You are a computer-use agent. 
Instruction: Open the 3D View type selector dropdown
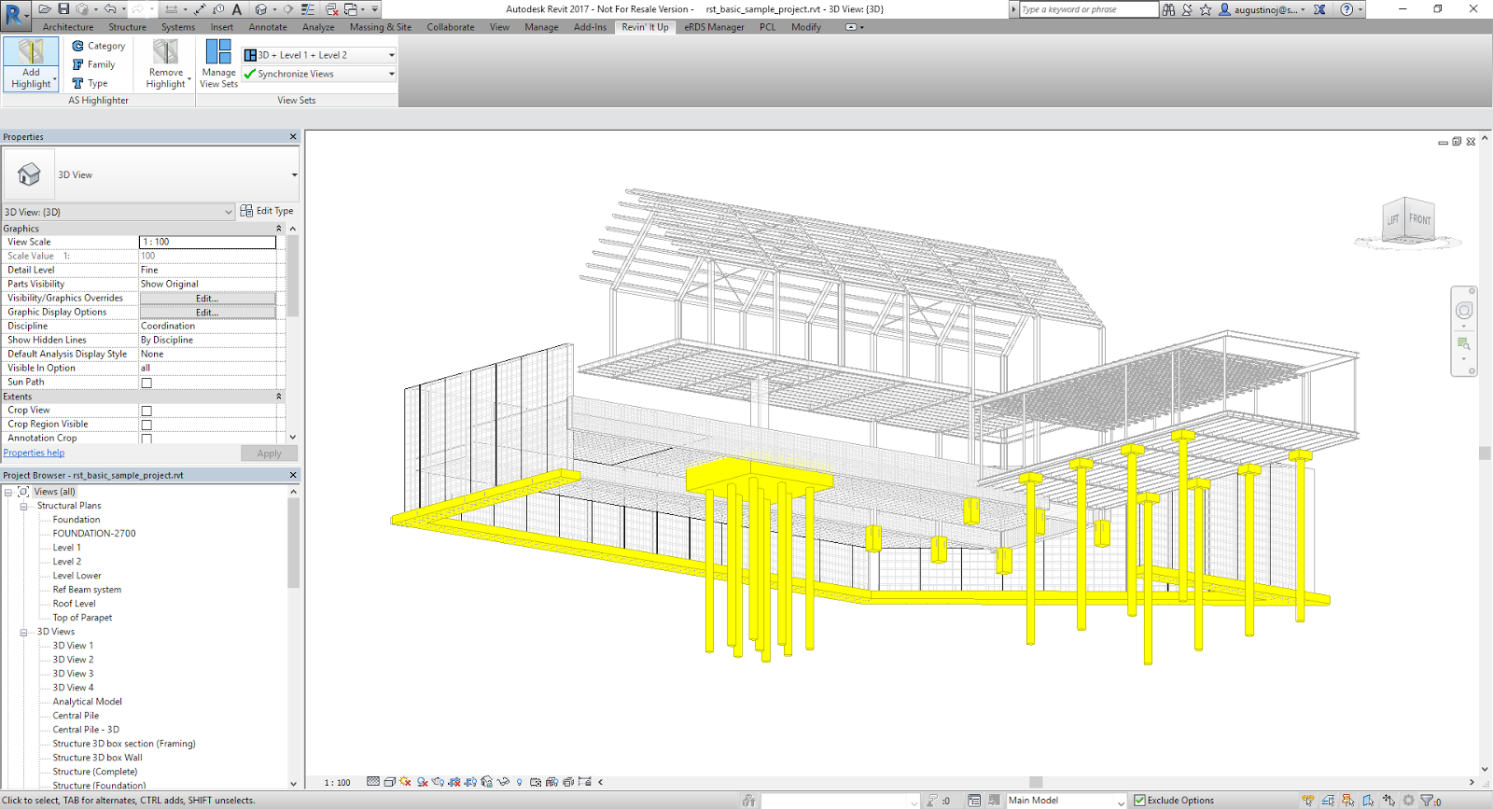[150, 174]
